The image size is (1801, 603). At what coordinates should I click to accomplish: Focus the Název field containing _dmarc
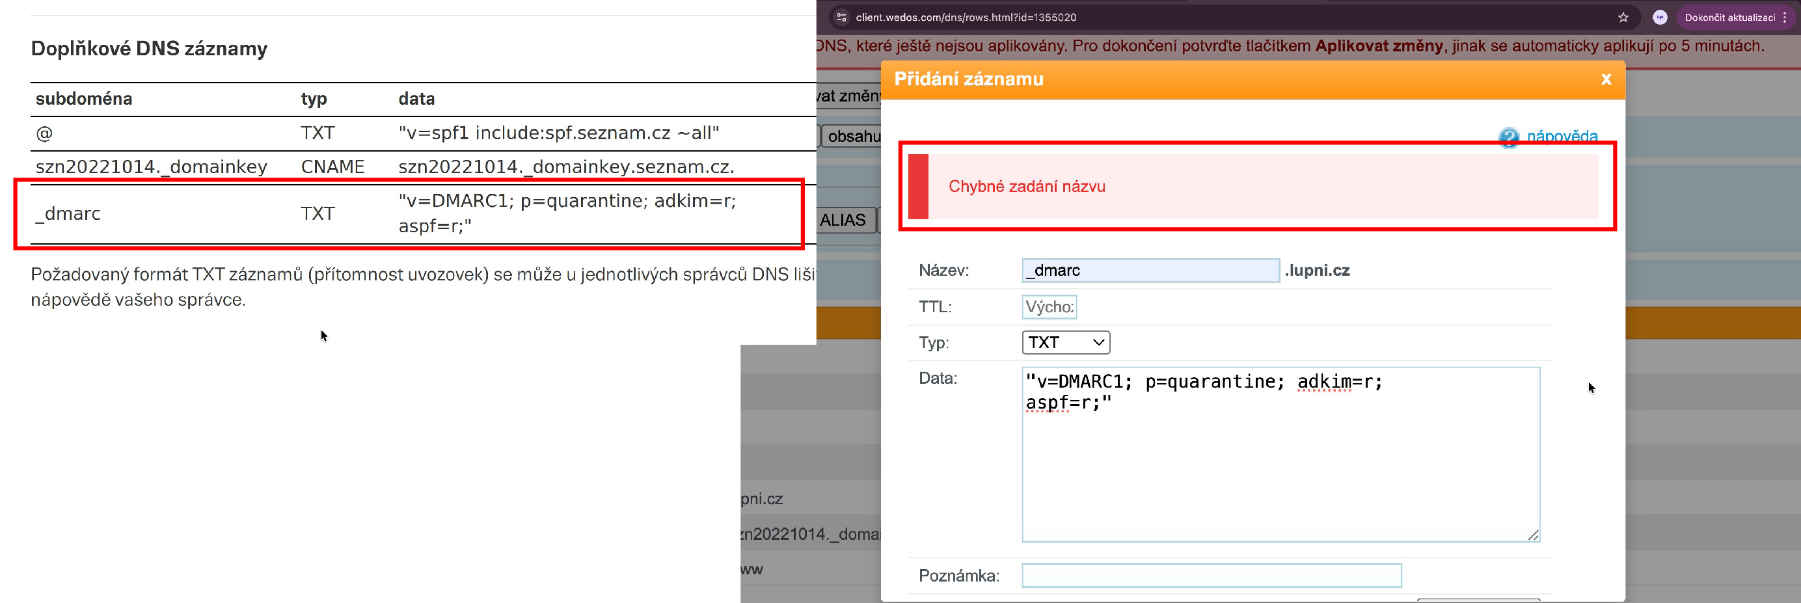click(1150, 271)
